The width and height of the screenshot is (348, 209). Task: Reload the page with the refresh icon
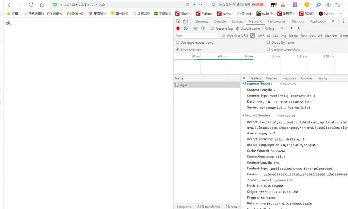31,5
